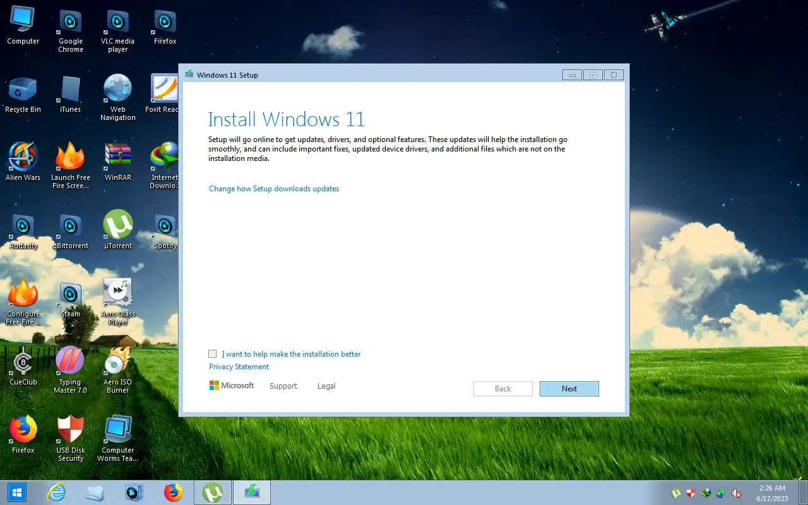Viewport: 808px width, 505px height.
Task: Open the Web Navigation globe icon
Action: tap(117, 98)
